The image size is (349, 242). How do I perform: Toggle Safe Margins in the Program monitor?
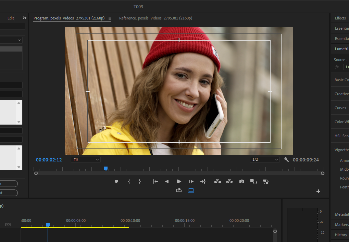pyautogui.click(x=191, y=190)
